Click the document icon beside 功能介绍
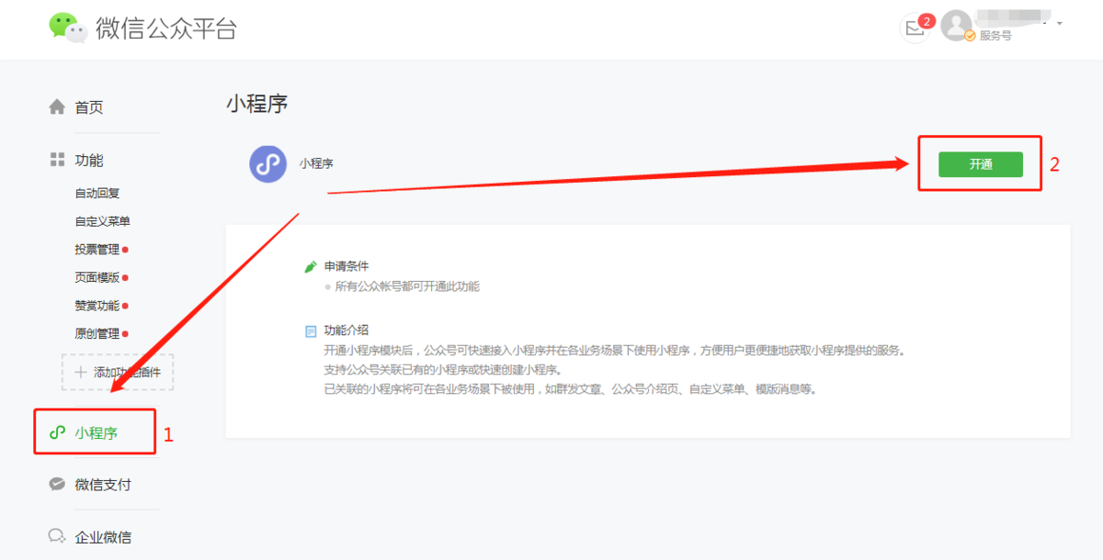Viewport: 1103px width, 560px height. (311, 330)
